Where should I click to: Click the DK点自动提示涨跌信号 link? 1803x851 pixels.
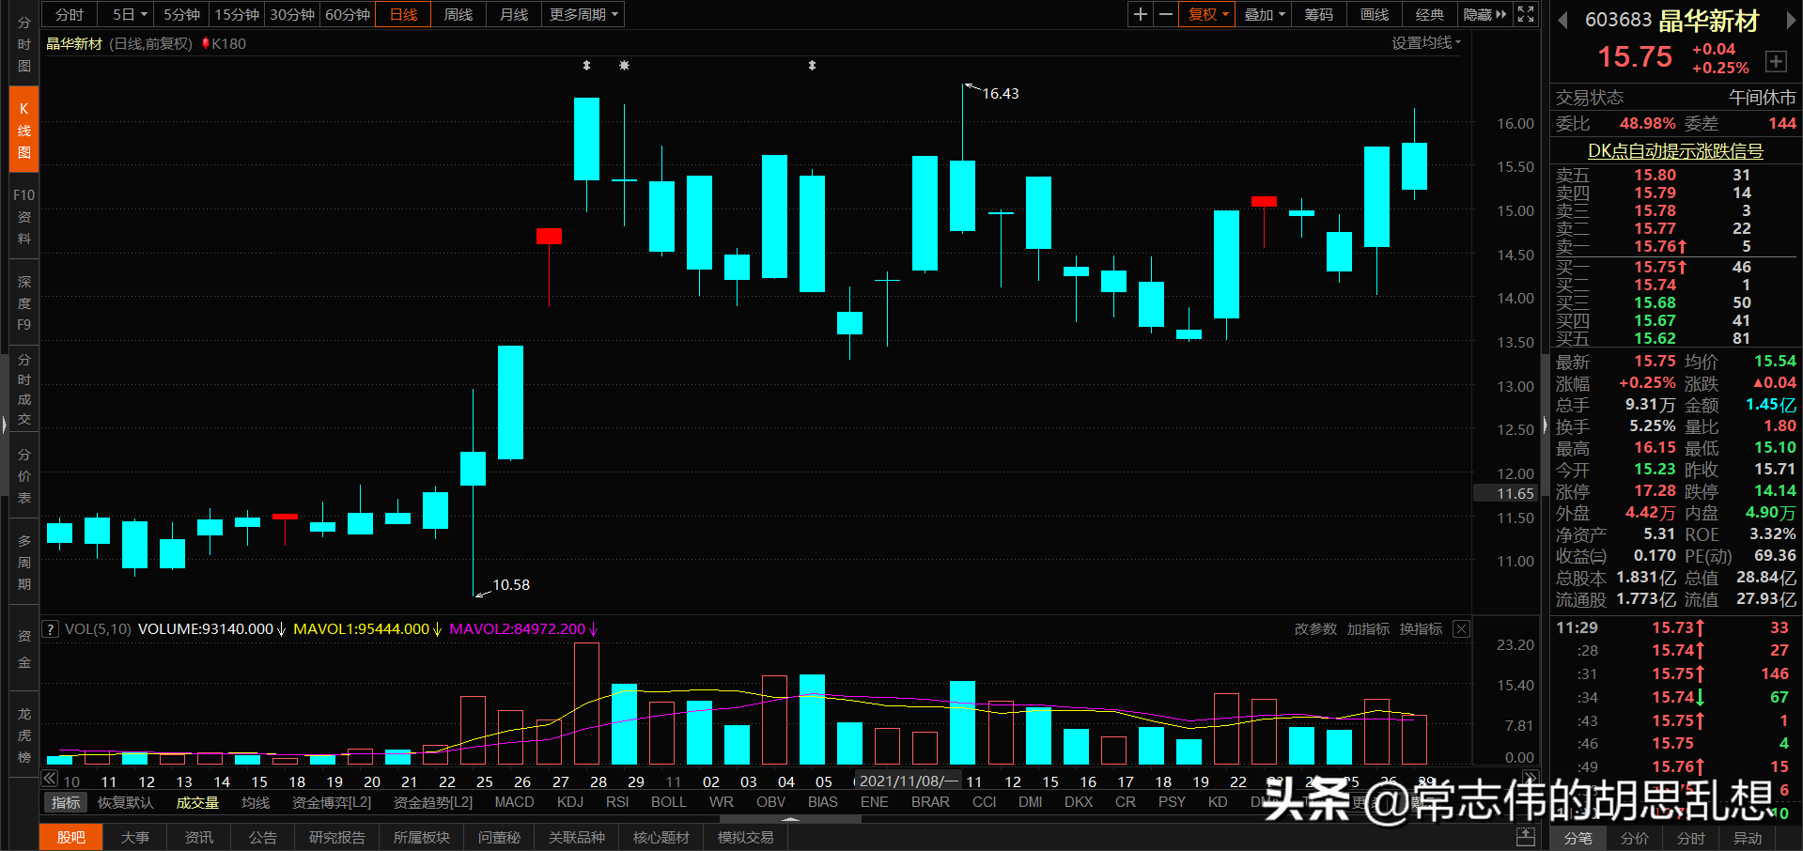click(x=1673, y=150)
